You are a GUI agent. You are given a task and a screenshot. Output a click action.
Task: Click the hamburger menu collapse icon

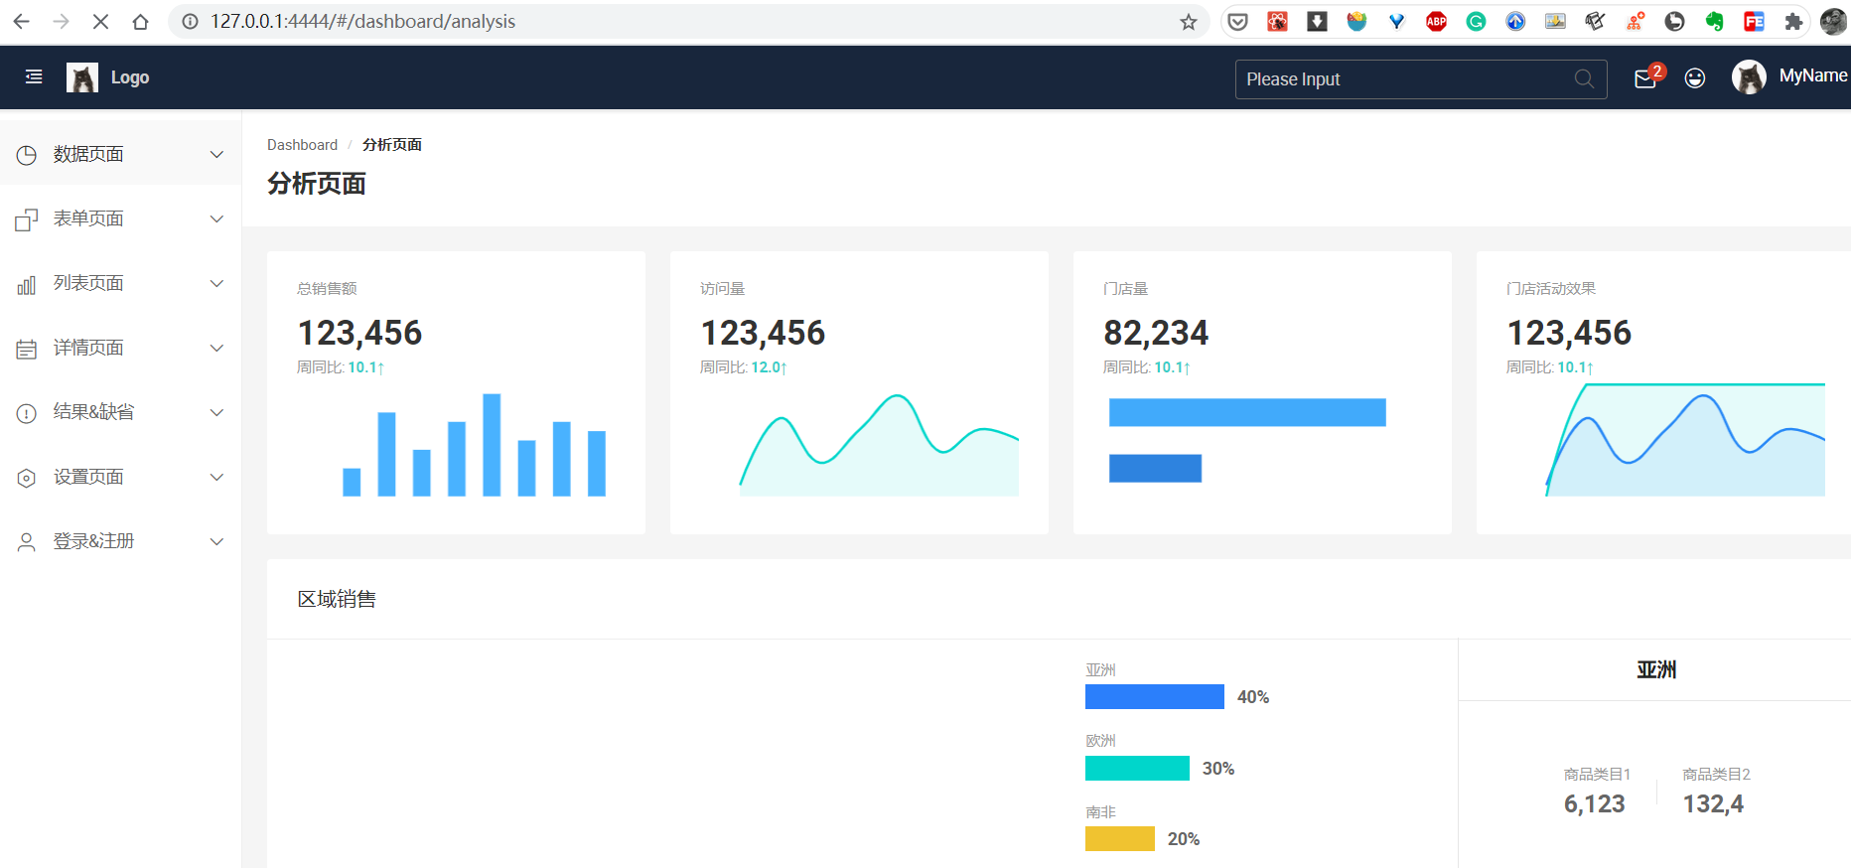tap(34, 76)
